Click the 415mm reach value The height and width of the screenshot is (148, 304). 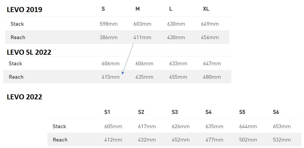click(x=111, y=77)
